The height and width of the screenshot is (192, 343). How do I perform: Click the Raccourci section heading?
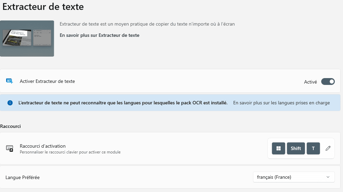(10, 126)
